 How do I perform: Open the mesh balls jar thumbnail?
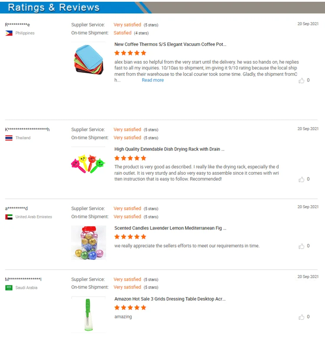pos(89,242)
